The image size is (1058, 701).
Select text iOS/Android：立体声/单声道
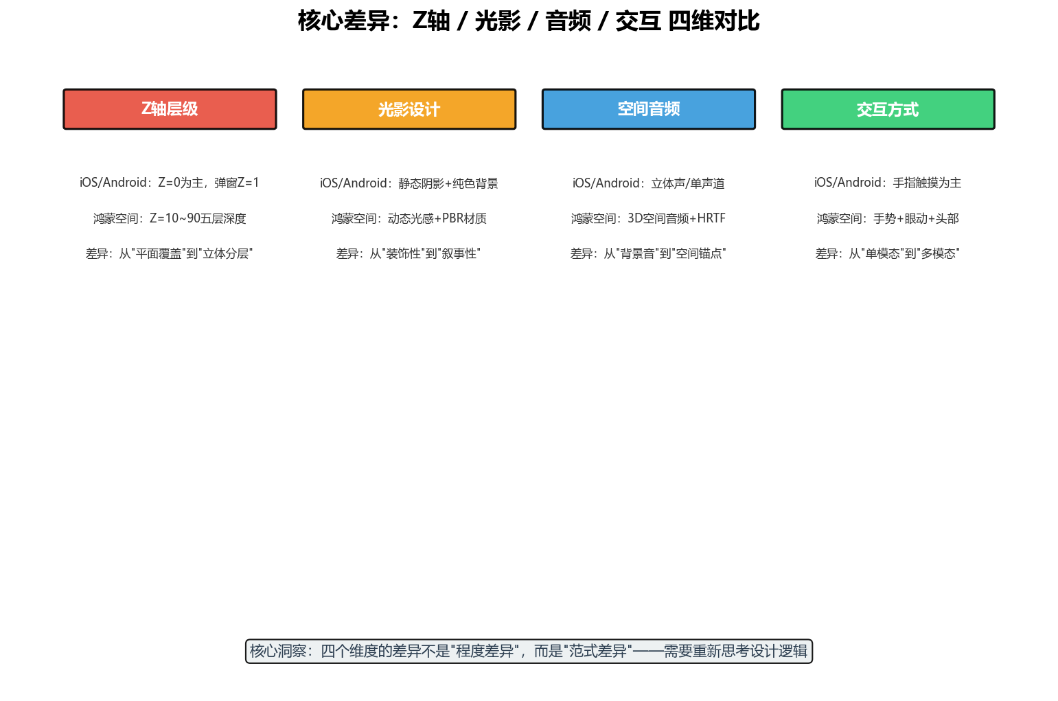click(649, 183)
